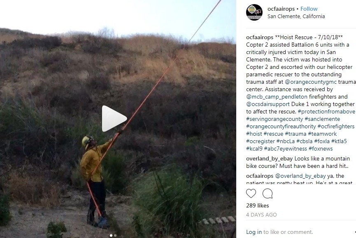Select the #protectionfromabove hashtag
The image size is (356, 238).
(x=326, y=111)
